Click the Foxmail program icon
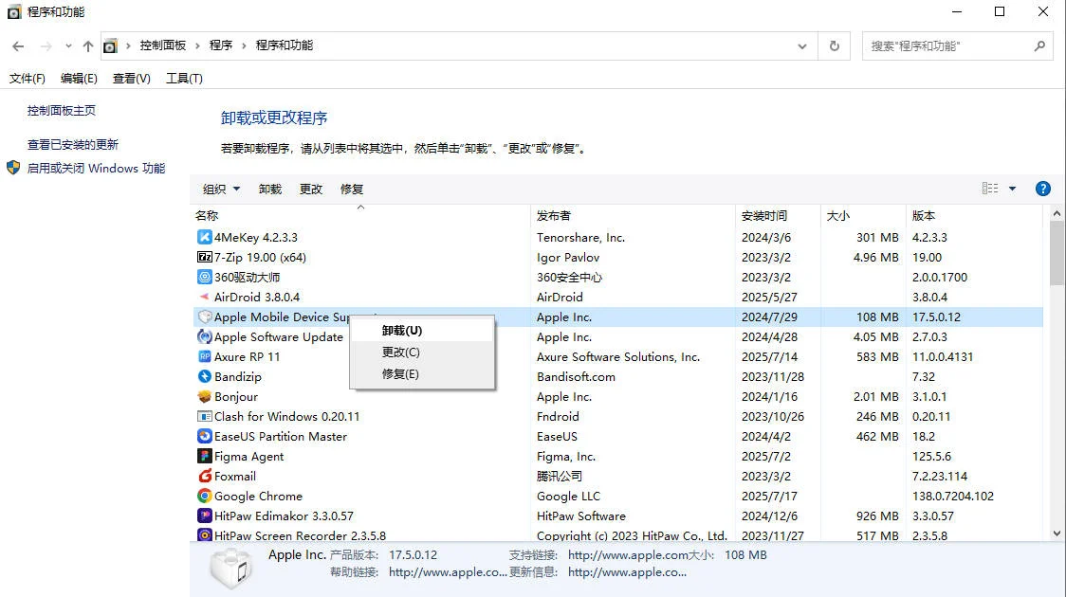Viewport: 1066px width, 597px height. [x=204, y=476]
